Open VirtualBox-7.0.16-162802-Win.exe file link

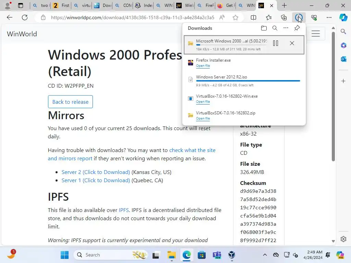pos(203,102)
